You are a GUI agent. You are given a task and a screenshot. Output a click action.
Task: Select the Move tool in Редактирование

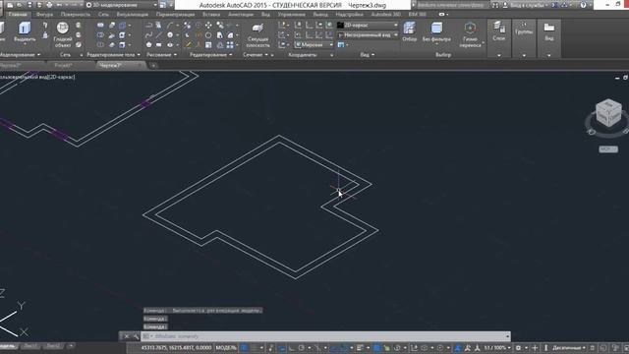(208, 26)
